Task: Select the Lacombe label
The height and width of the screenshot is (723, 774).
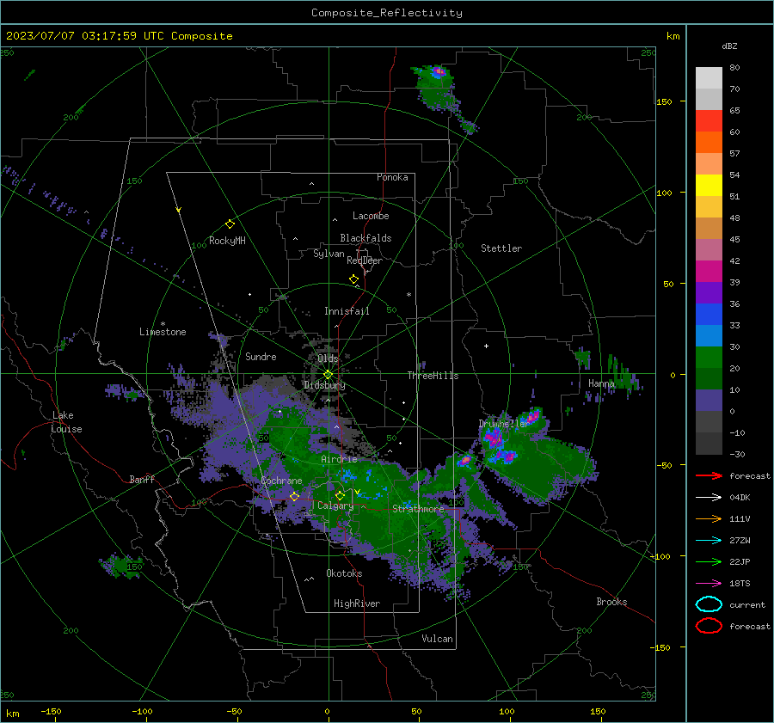Action: (x=371, y=216)
